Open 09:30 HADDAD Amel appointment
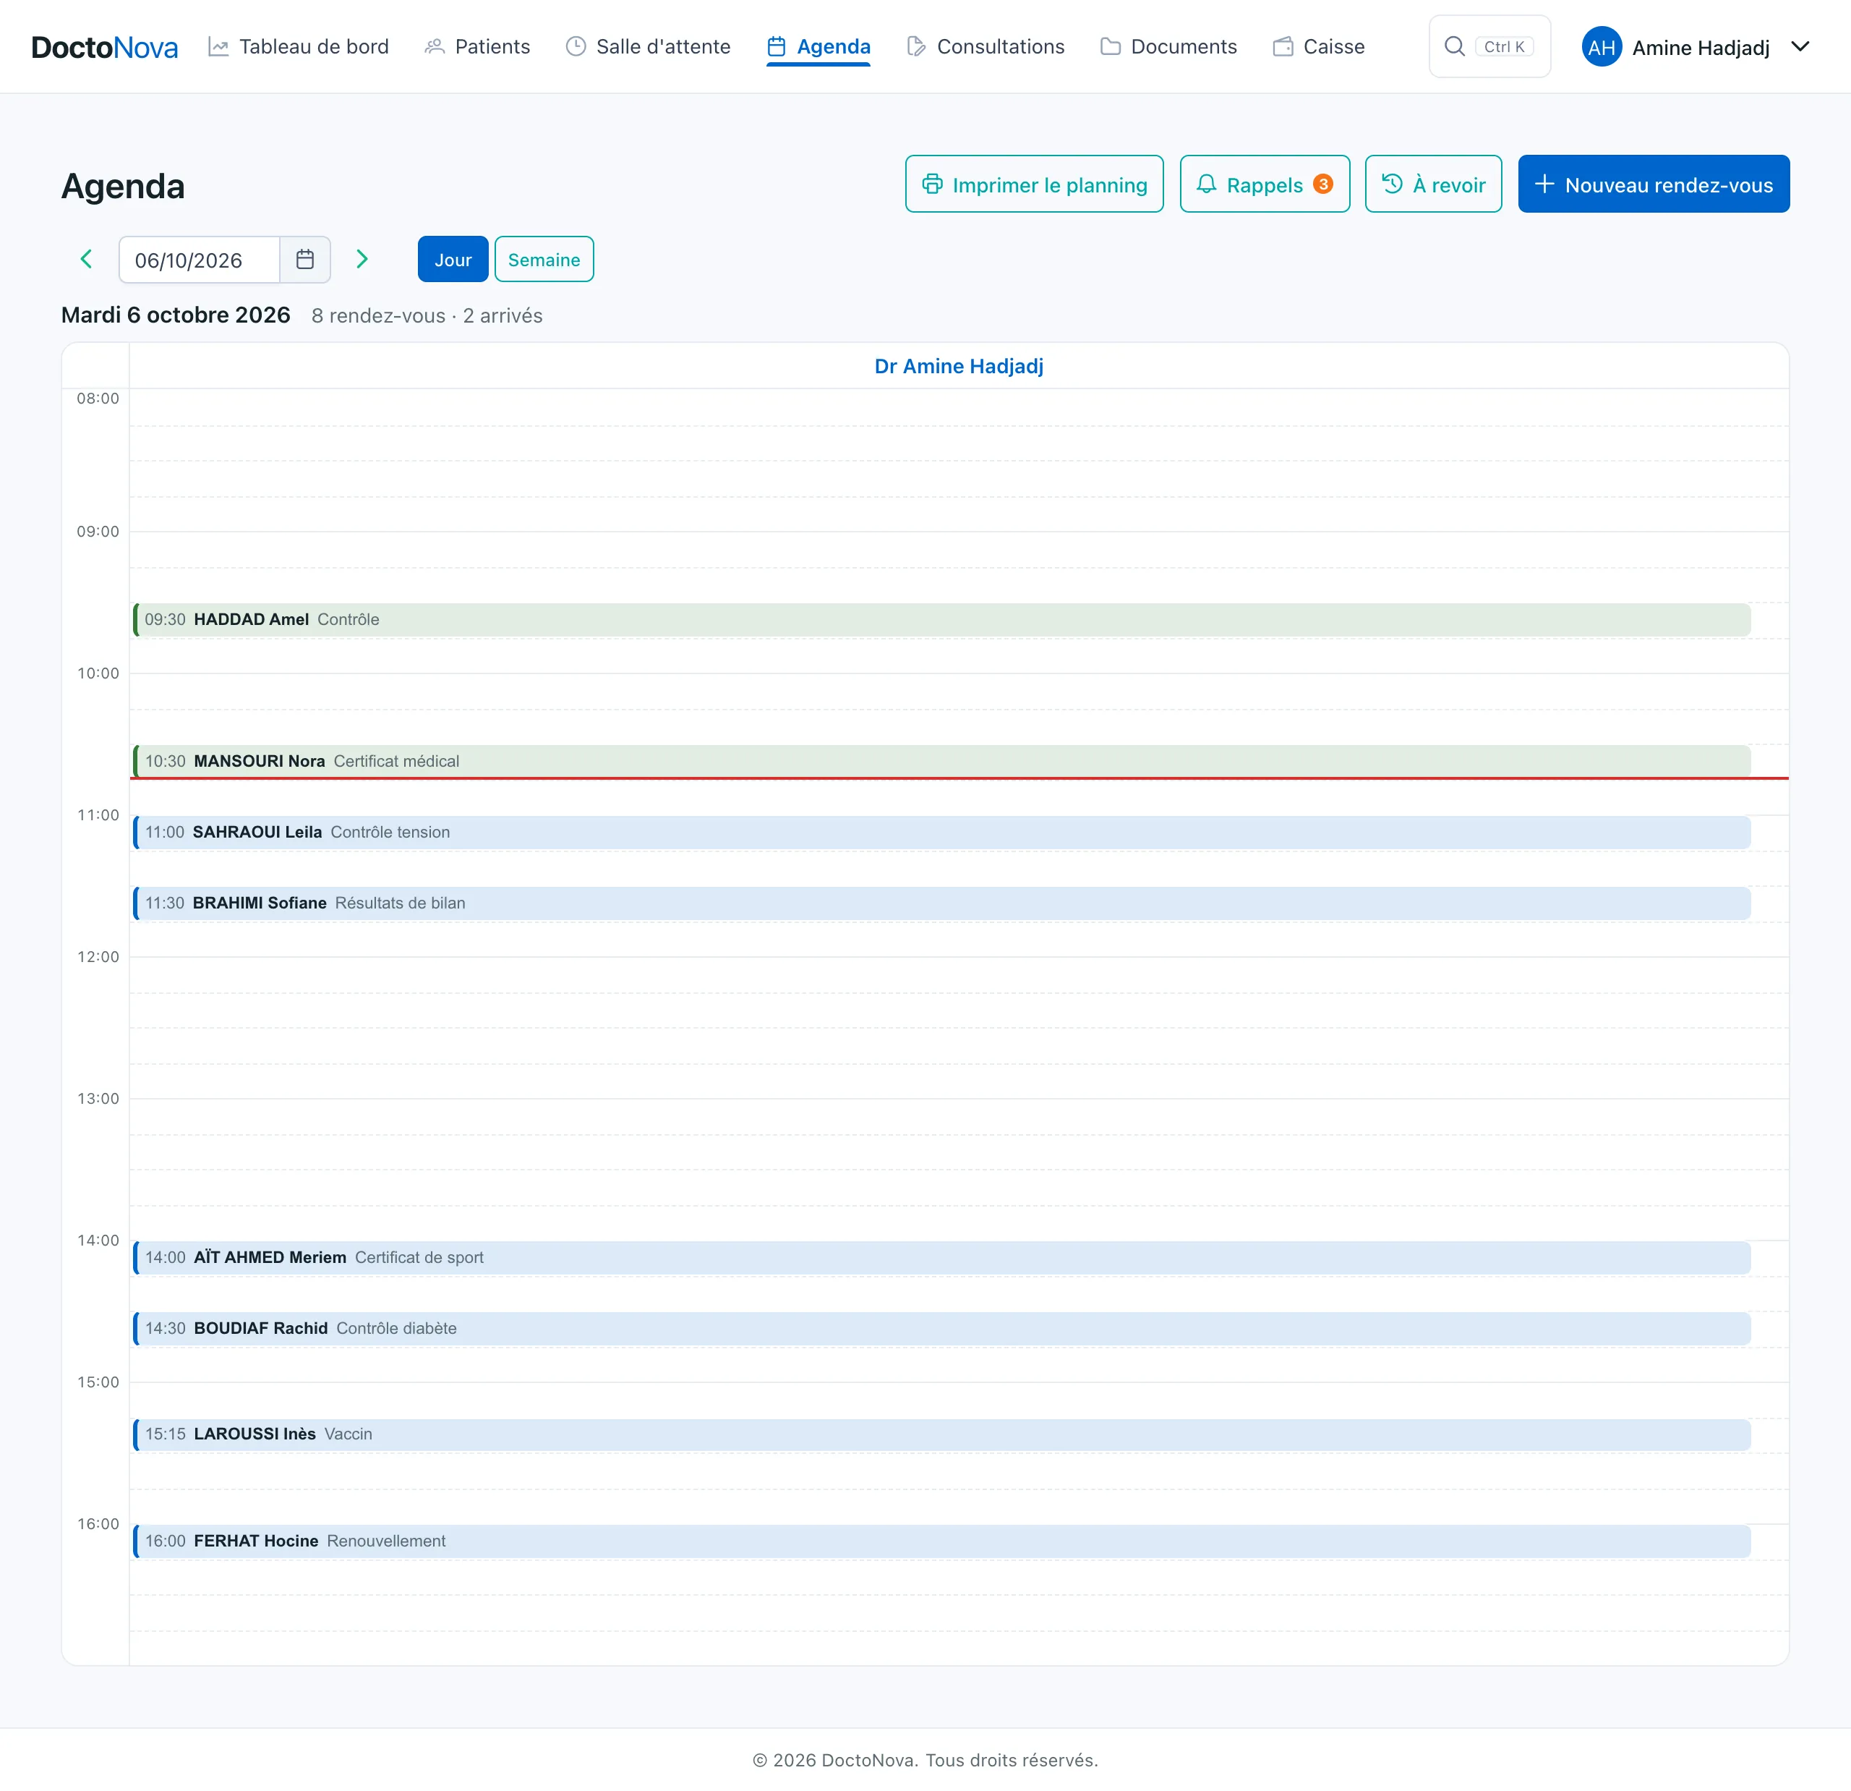This screenshot has width=1851, height=1791. click(941, 620)
